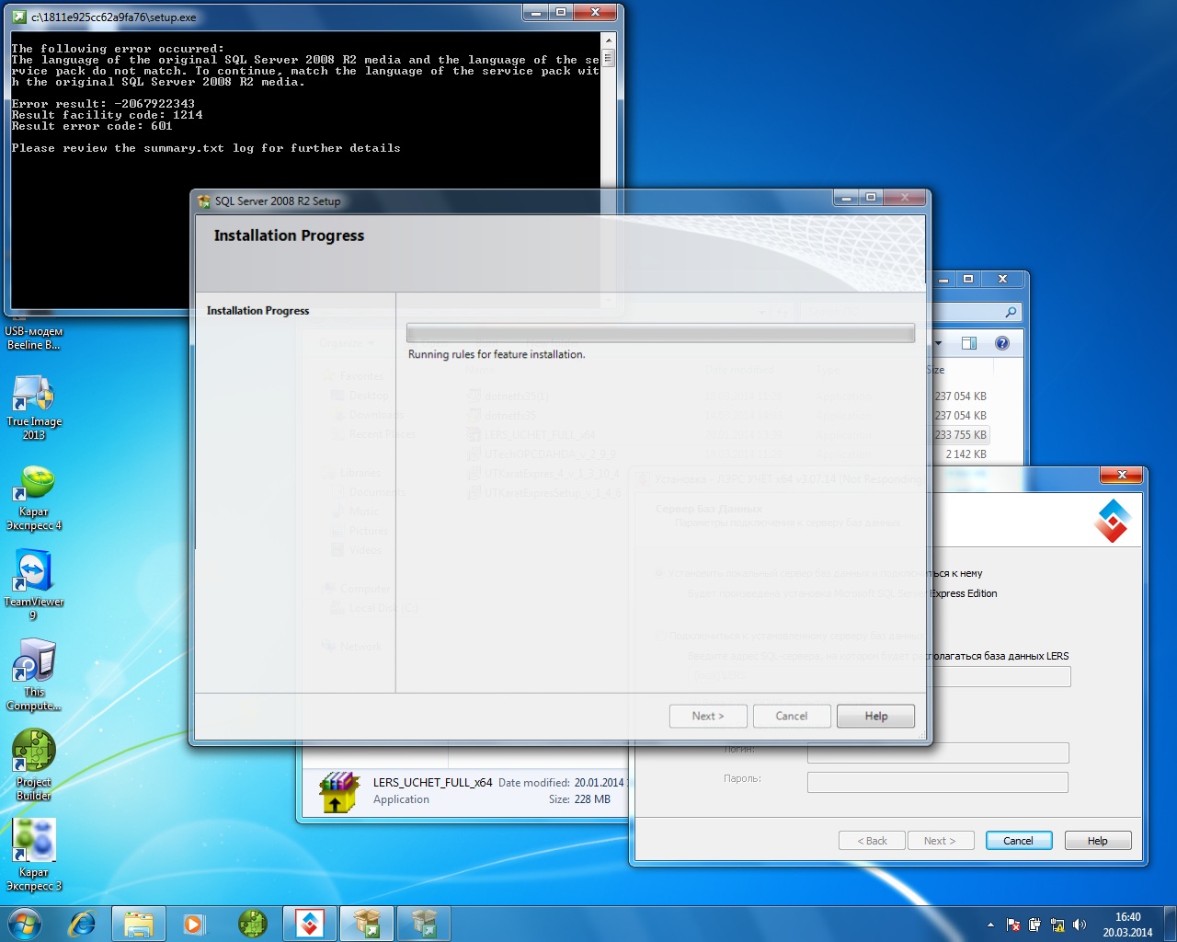Screen dimensions: 1177x942
Task: Open Help in SQL Server Setup
Action: point(876,716)
